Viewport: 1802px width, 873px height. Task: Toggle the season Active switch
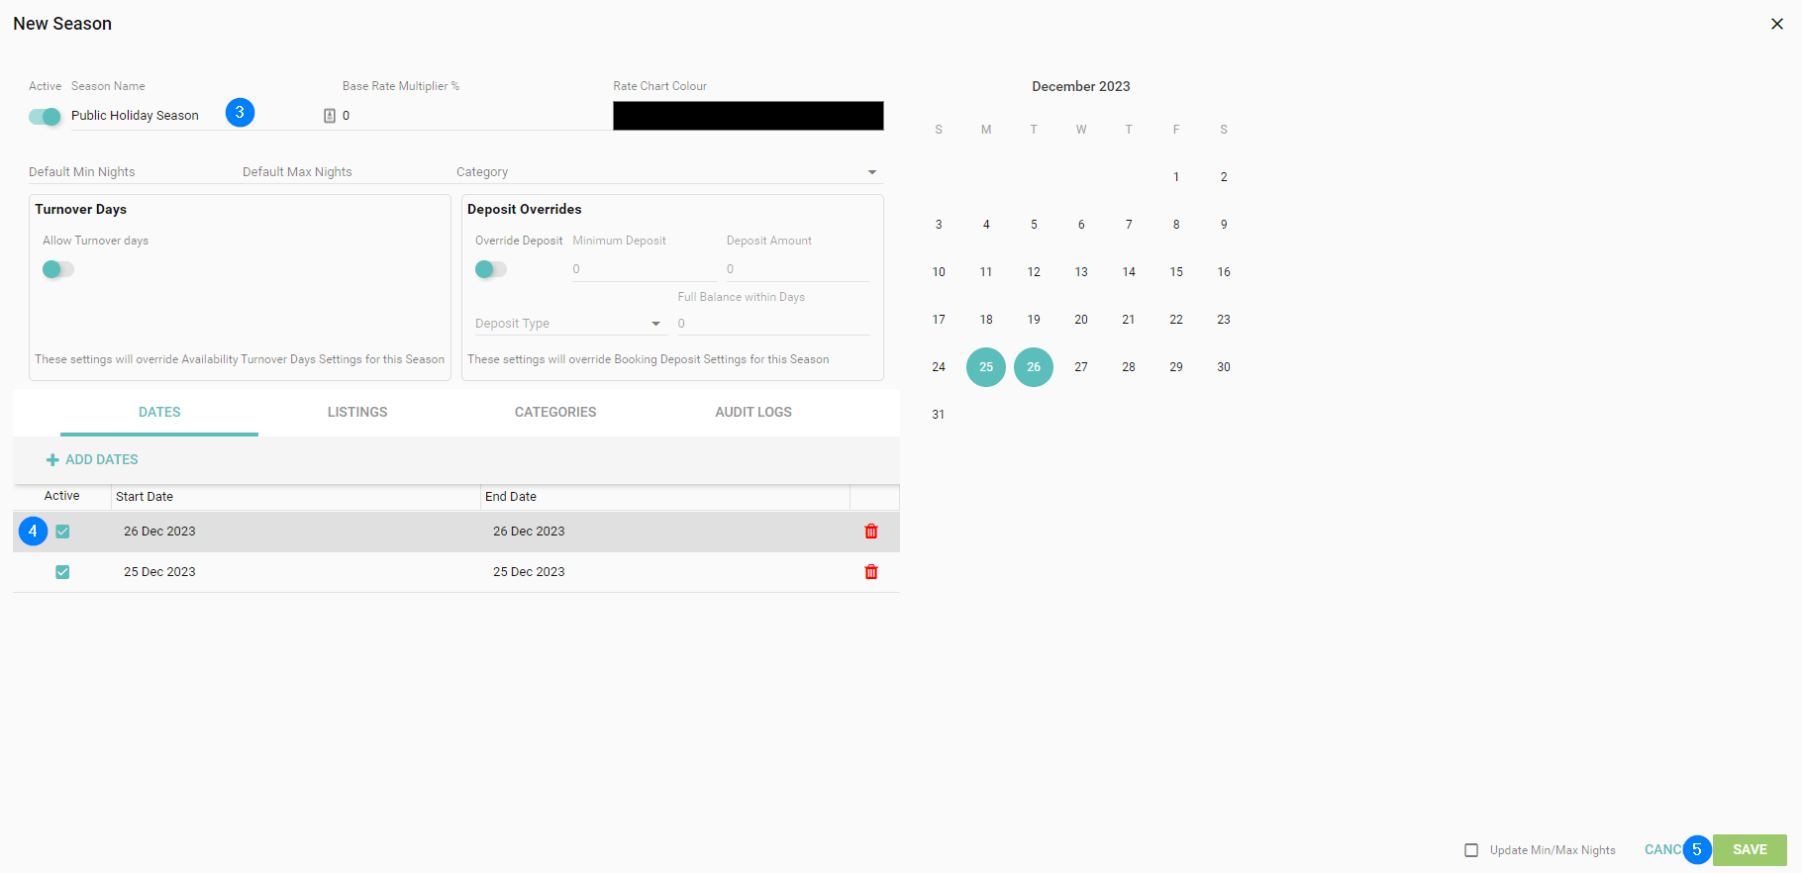[x=45, y=117]
